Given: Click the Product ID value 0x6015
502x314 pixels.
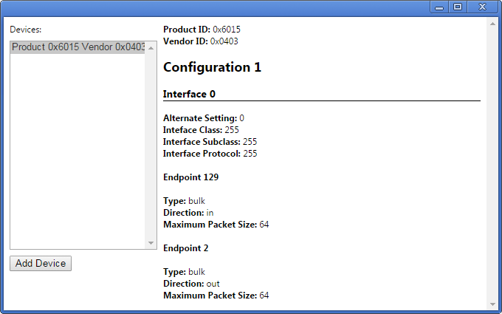Looking at the screenshot, I should click(227, 30).
